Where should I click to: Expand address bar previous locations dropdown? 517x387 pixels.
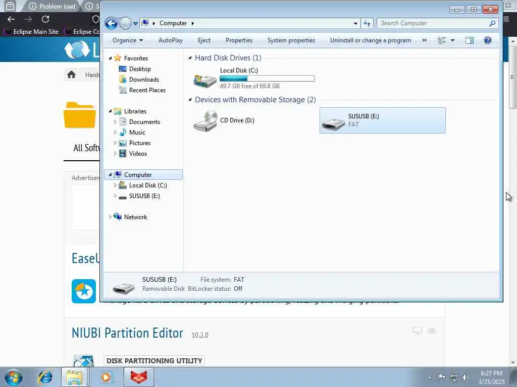pyautogui.click(x=355, y=23)
